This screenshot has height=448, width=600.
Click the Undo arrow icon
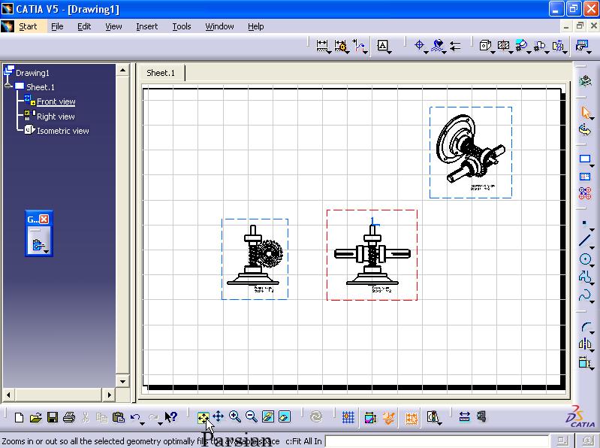click(135, 417)
